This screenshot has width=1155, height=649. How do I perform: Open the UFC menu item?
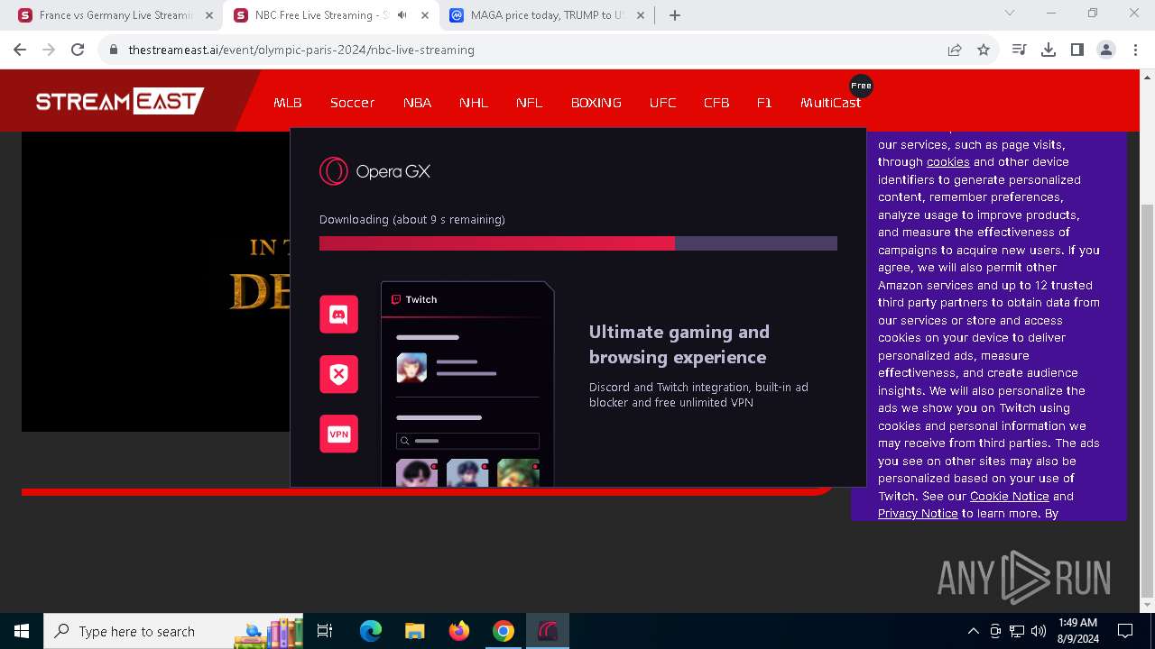(x=662, y=103)
